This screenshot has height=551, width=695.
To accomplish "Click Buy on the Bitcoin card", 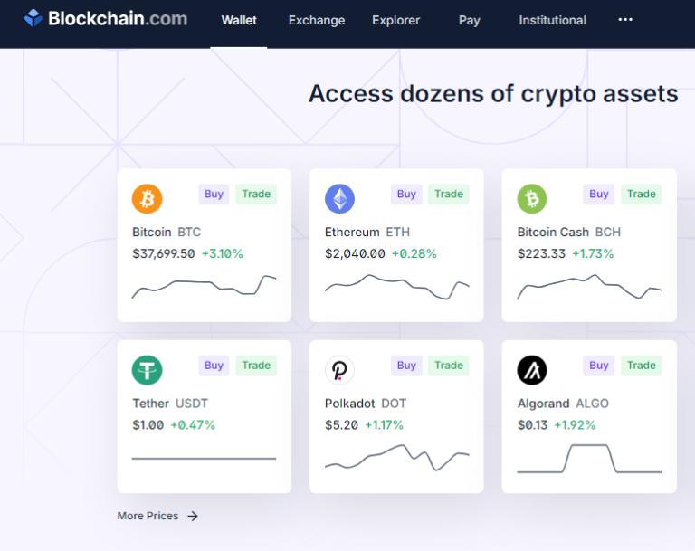I will tap(214, 195).
